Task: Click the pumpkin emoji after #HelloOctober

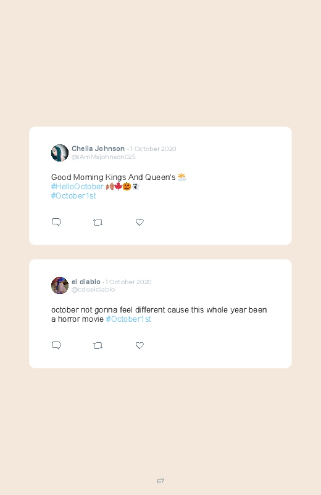Action: (127, 187)
